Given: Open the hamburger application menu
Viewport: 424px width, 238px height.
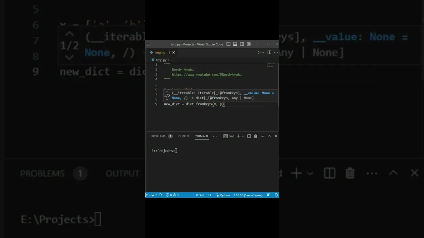Looking at the screenshot, I should click(x=148, y=44).
